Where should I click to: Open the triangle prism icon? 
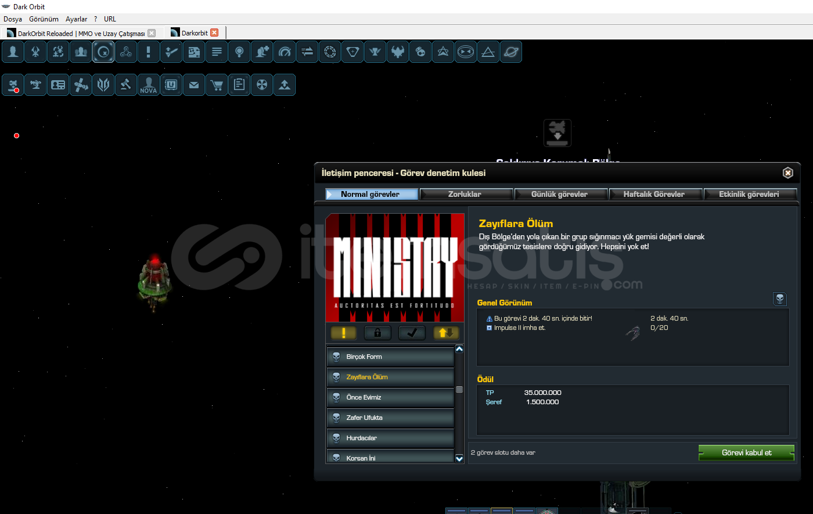488,52
